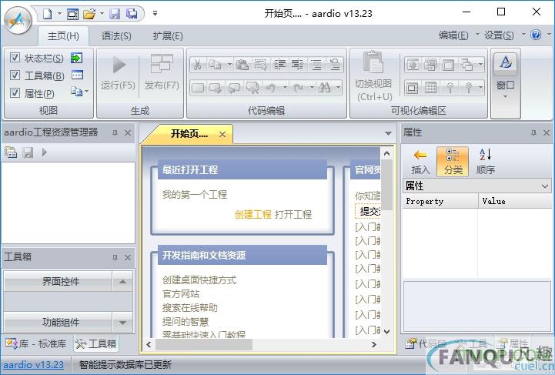Open the folder icon in quick access toolbar
The width and height of the screenshot is (555, 375).
pos(89,14)
